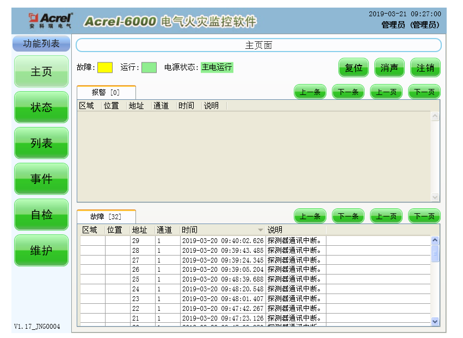Click 上一页 in the fault panel
Viewport: 463px width, 338px height.
[x=386, y=216]
